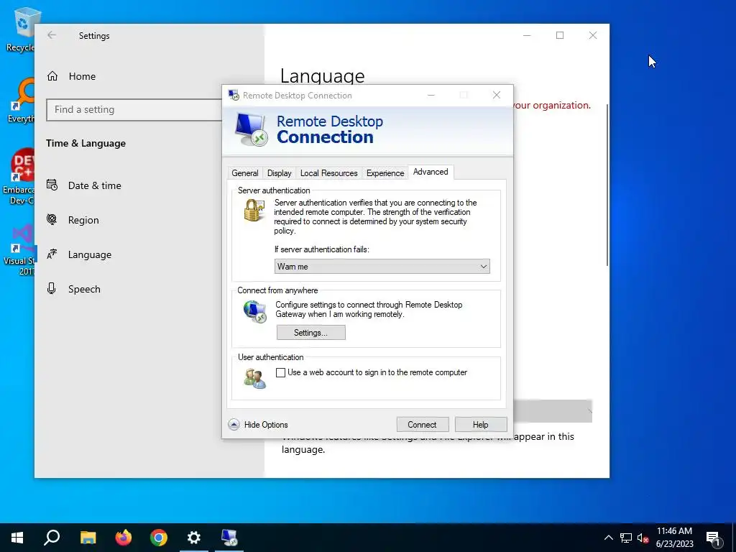Launch File Explorer from taskbar
This screenshot has width=736, height=552.
(x=88, y=538)
